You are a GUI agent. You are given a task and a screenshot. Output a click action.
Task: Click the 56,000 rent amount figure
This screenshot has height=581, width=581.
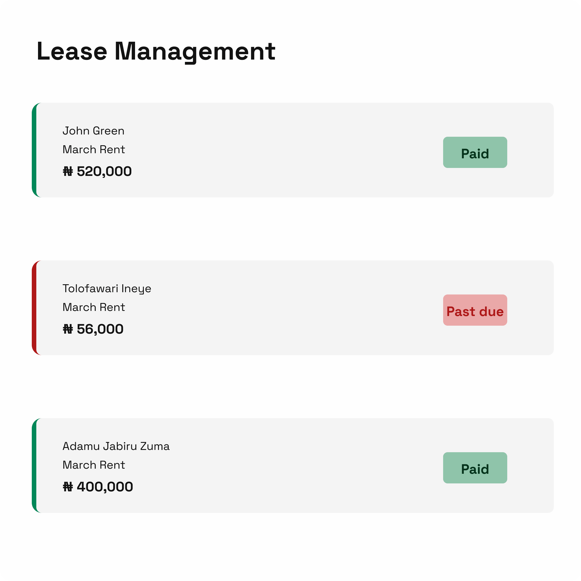(100, 329)
